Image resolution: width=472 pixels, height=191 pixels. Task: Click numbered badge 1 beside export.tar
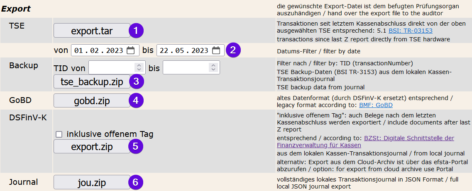tap(136, 30)
